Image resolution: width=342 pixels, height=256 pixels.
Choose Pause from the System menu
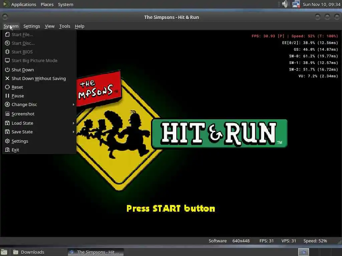pyautogui.click(x=39, y=96)
